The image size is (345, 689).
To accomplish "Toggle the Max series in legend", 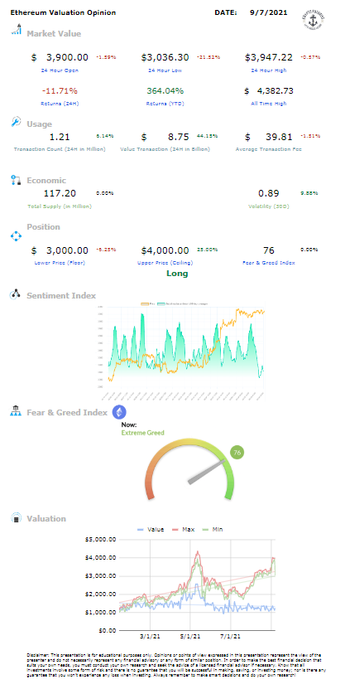I will pos(182,530).
